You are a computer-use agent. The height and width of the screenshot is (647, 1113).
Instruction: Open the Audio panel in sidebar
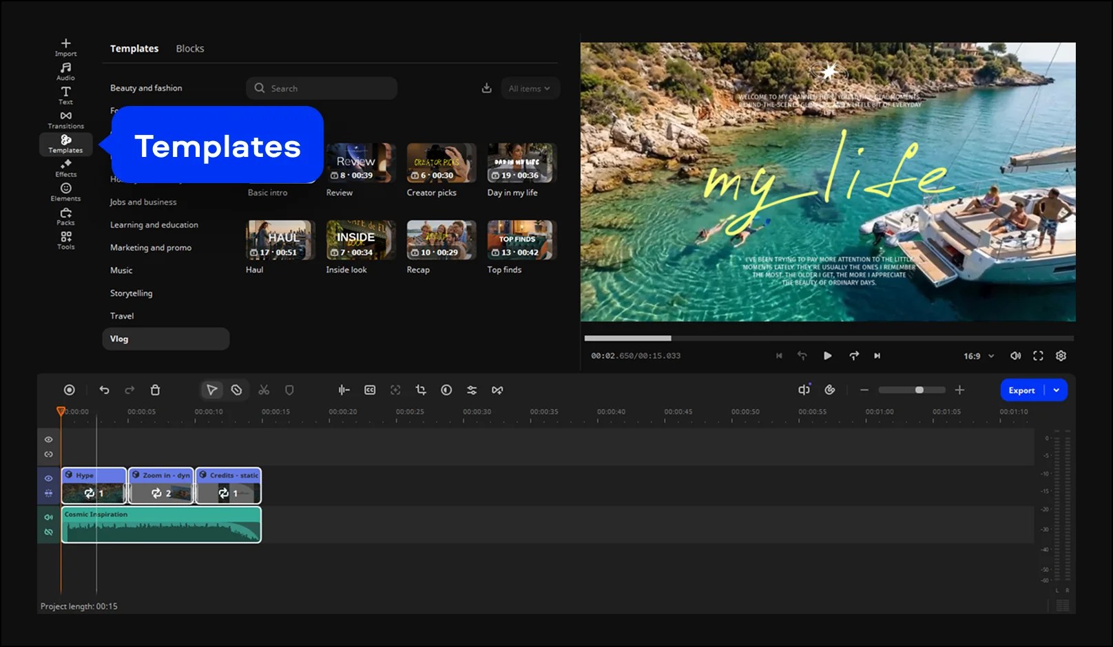point(65,72)
